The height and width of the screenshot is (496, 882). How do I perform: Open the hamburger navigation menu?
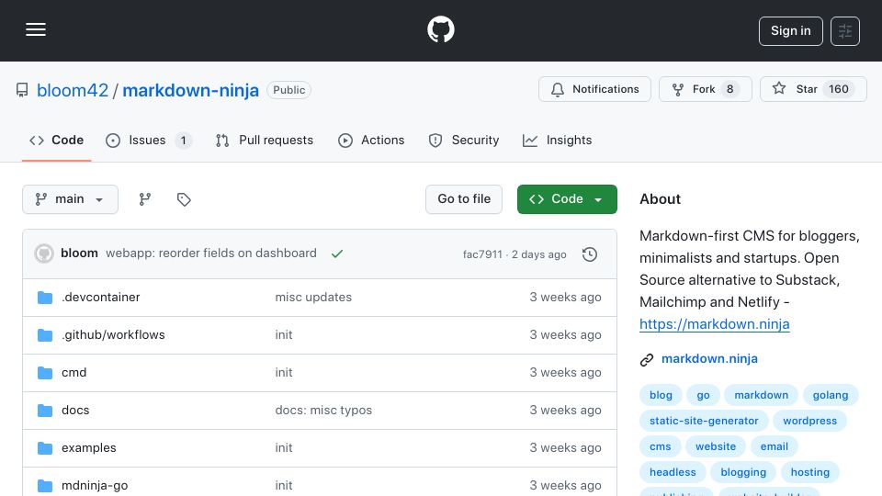(x=36, y=29)
